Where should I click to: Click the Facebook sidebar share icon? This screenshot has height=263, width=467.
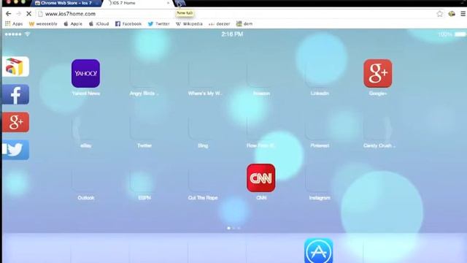[x=15, y=94]
